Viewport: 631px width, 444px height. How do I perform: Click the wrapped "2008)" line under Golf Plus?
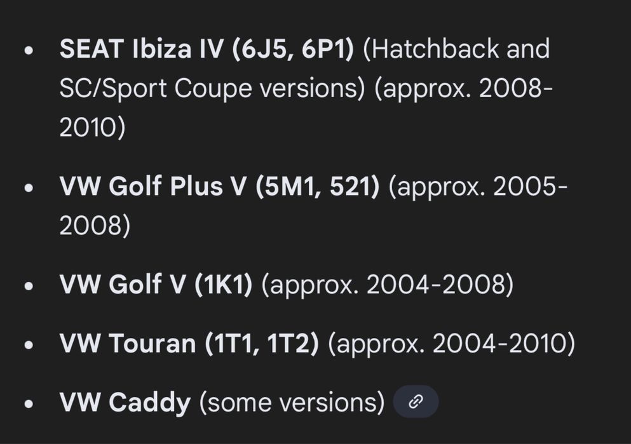click(94, 226)
